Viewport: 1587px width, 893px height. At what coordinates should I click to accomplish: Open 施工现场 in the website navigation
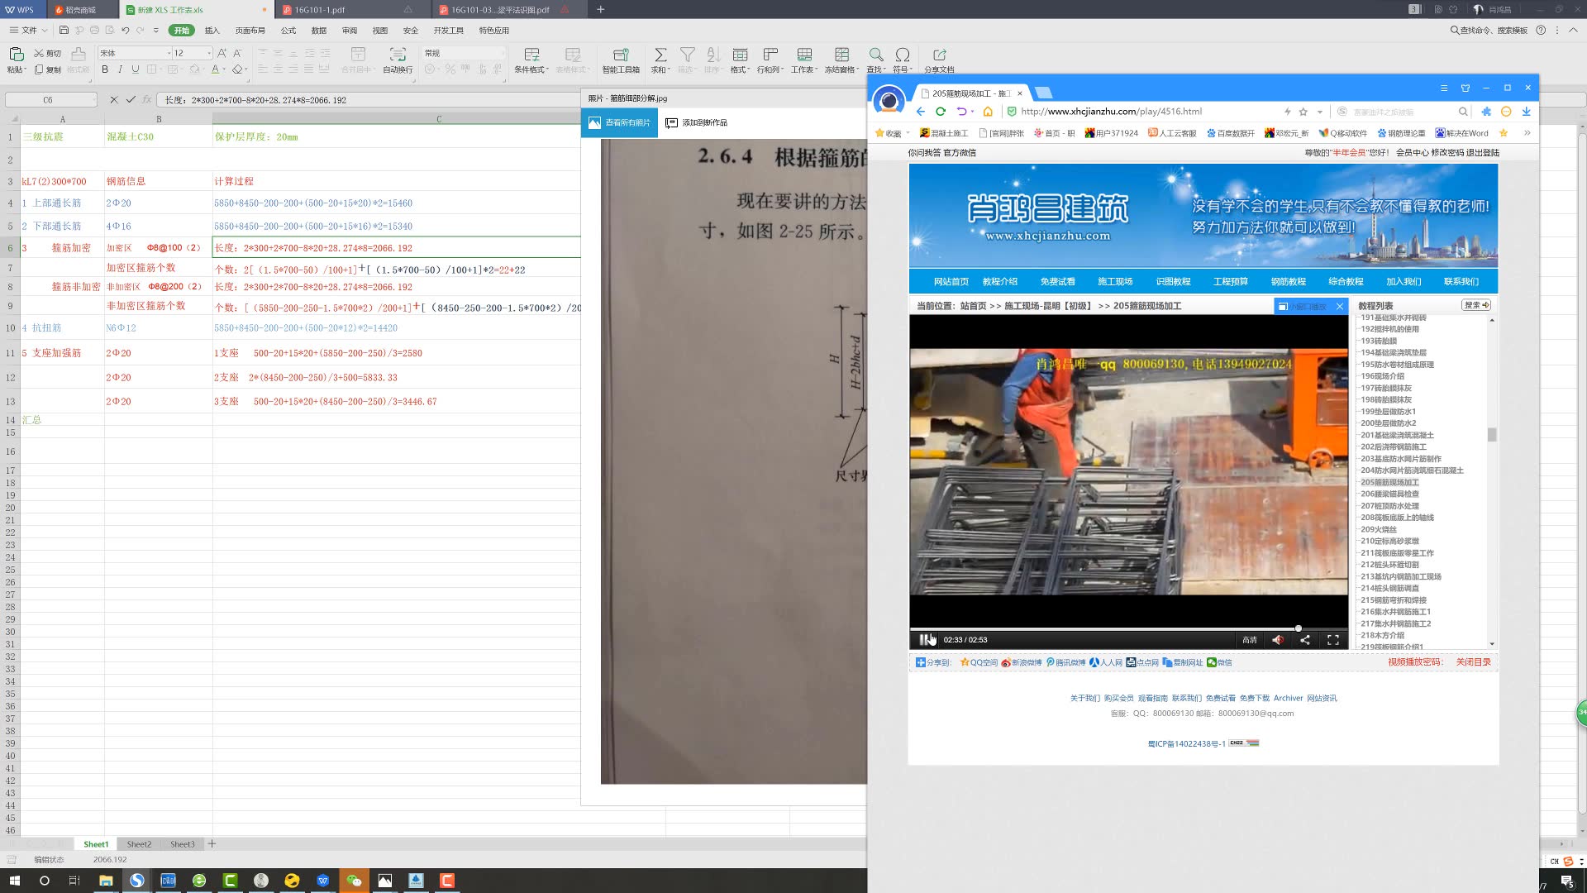coord(1115,281)
